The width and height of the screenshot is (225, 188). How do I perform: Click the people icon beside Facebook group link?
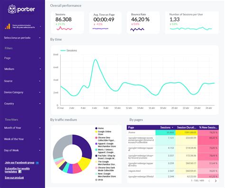pyautogui.click(x=37, y=163)
